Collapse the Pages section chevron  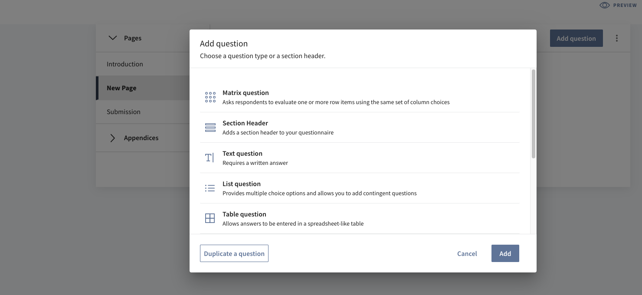(113, 38)
